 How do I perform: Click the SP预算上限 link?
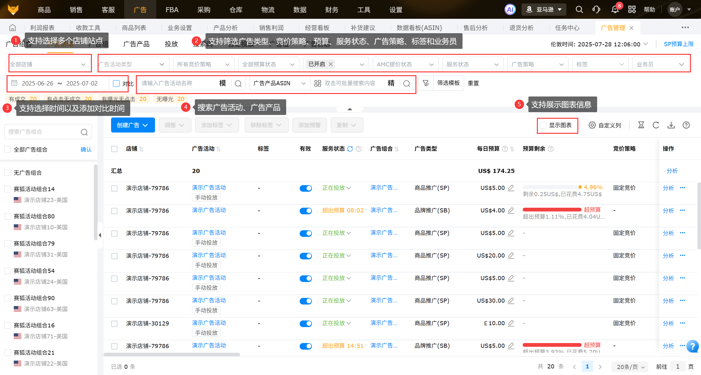pyautogui.click(x=678, y=44)
